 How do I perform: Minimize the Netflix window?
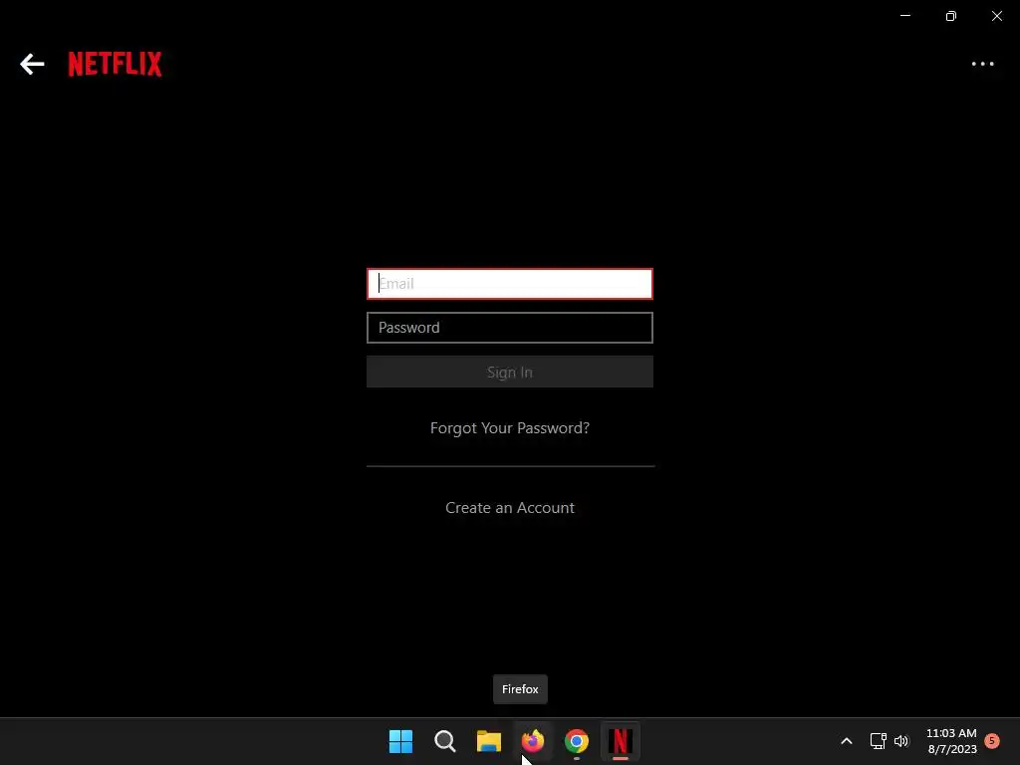(x=904, y=16)
